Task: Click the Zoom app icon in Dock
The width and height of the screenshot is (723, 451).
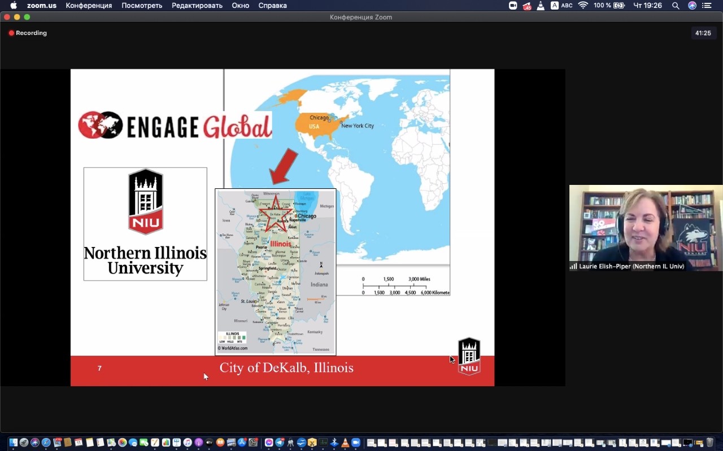Action: click(x=356, y=443)
